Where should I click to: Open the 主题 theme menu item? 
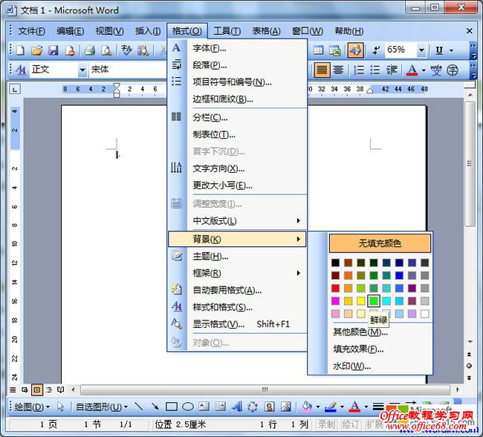[210, 256]
